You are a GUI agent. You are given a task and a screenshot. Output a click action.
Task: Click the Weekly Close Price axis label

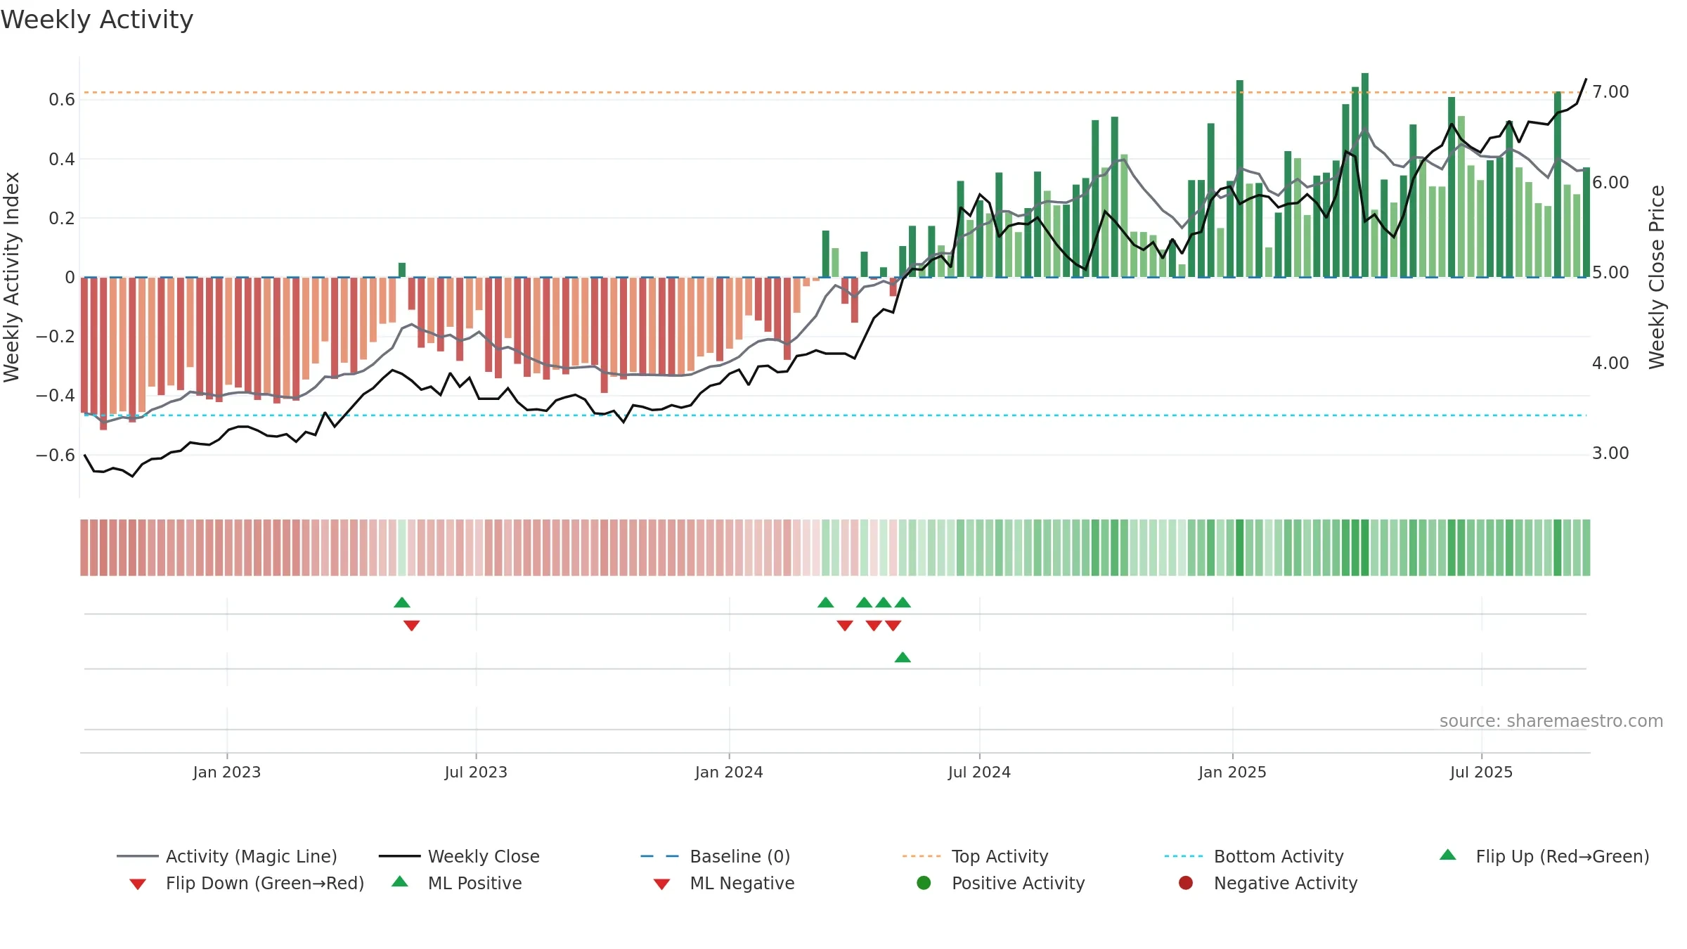pos(1657,277)
